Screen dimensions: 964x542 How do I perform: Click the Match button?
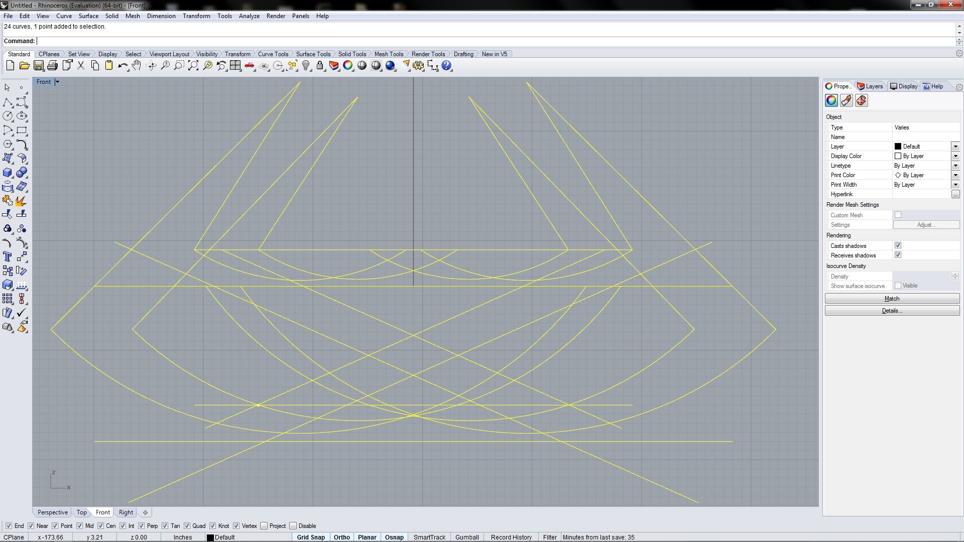892,299
